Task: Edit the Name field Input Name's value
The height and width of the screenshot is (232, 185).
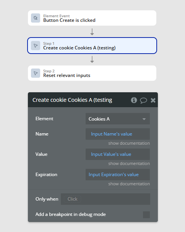Action: tap(118, 134)
